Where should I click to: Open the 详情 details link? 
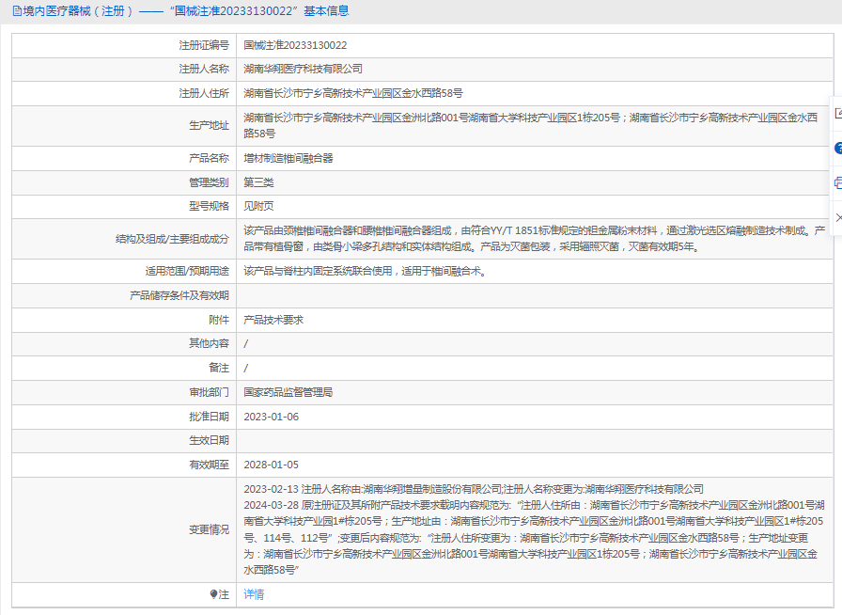tap(254, 594)
